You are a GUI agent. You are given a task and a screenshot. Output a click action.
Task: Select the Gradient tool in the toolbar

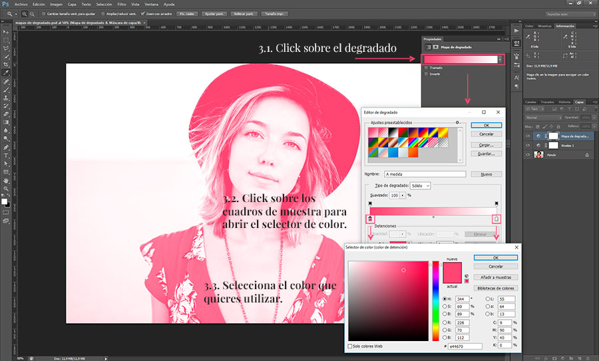[x=6, y=122]
